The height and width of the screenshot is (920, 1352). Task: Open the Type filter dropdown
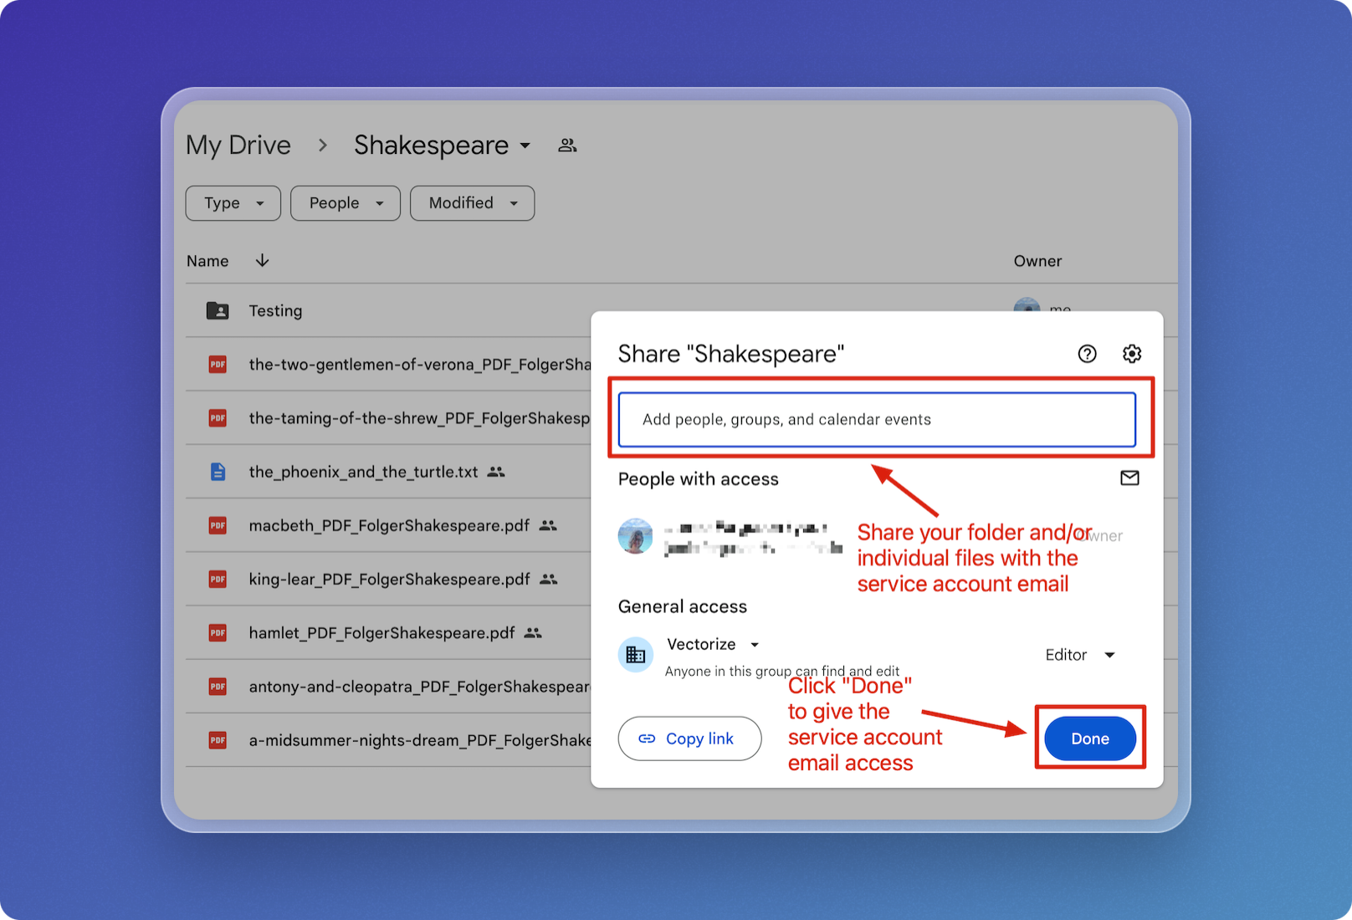233,203
